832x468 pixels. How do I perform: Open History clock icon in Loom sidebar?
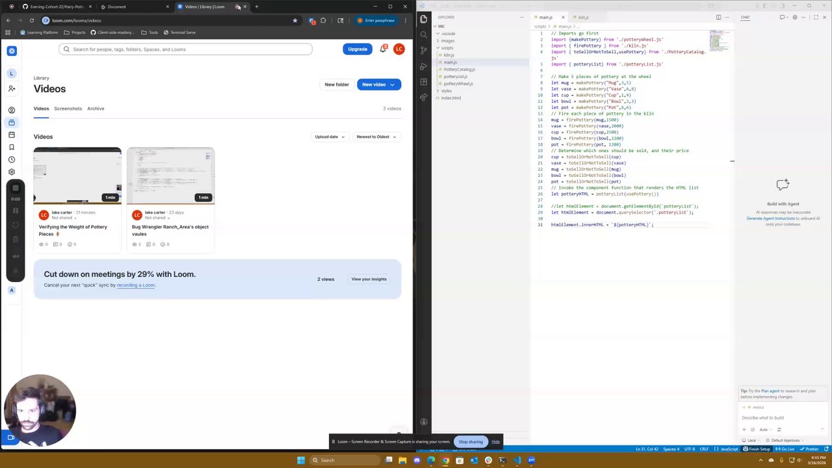click(x=11, y=159)
